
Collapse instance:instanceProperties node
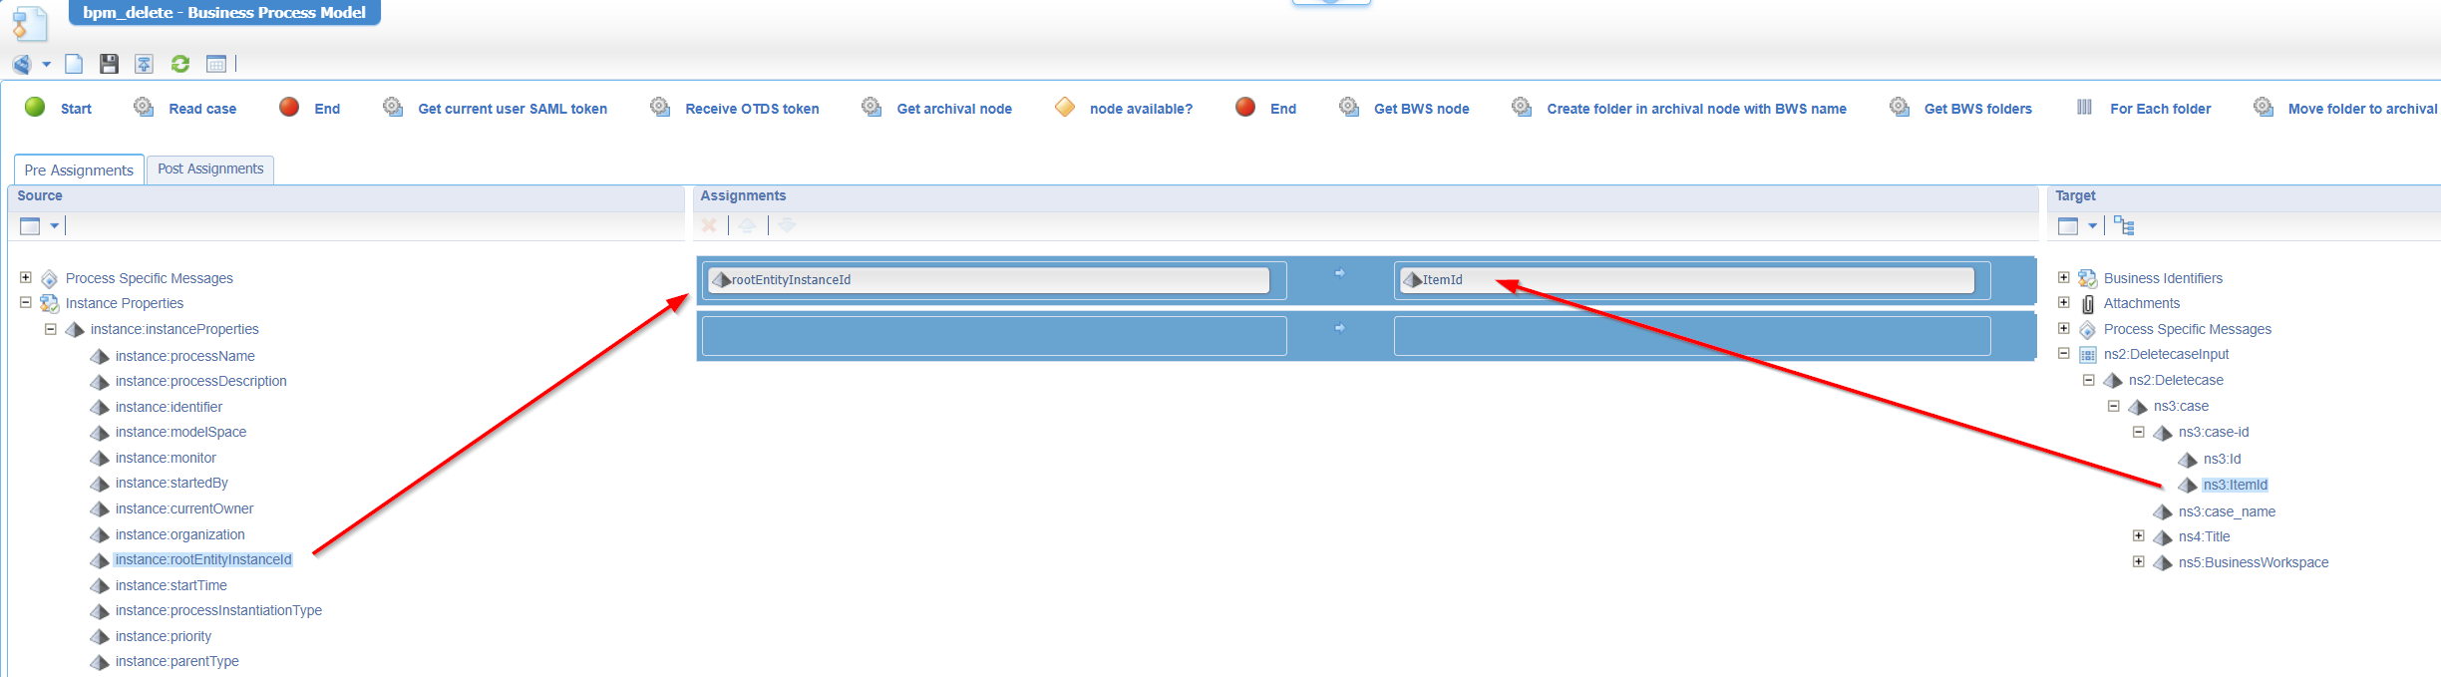[x=50, y=328]
